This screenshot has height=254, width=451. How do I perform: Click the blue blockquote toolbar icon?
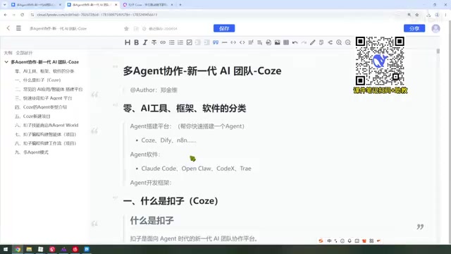tap(216, 42)
